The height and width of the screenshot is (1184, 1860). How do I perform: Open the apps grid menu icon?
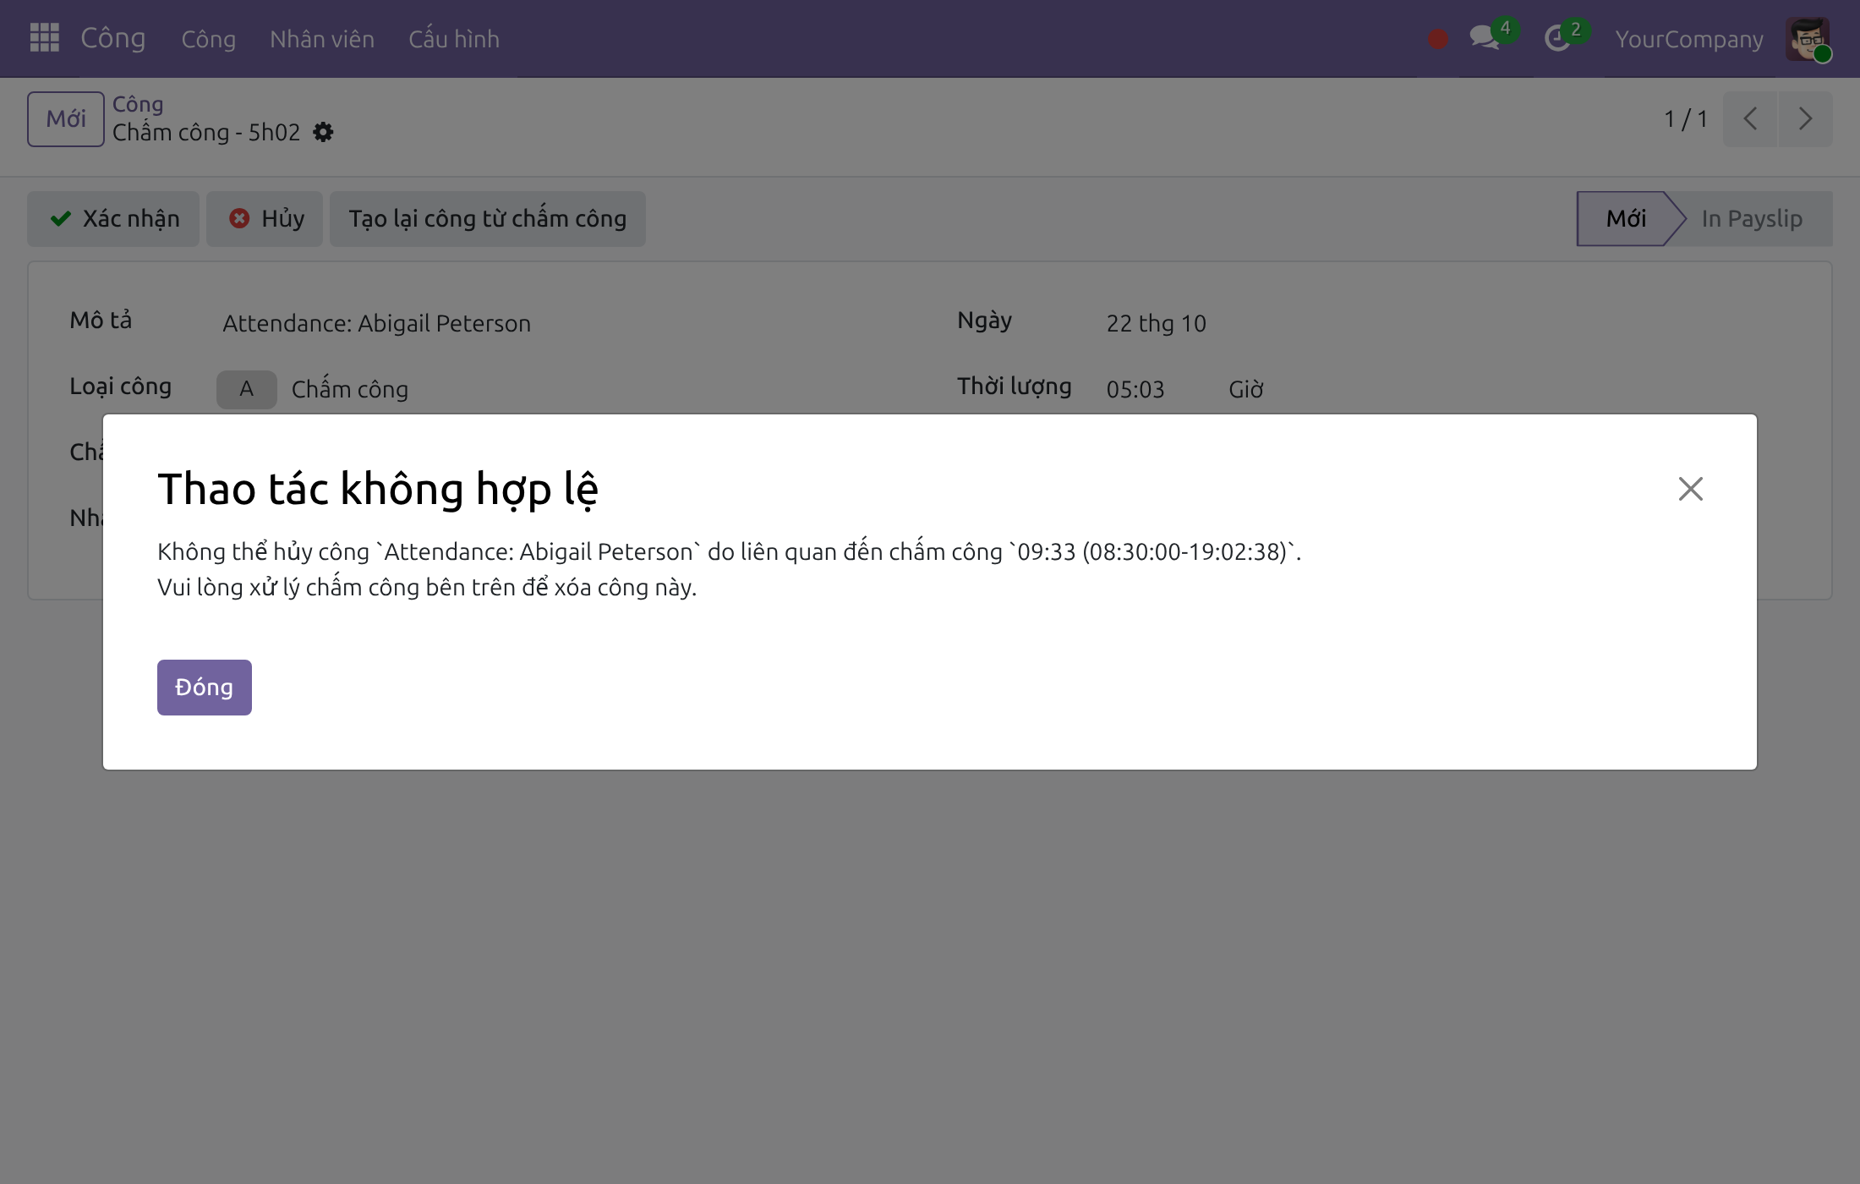pyautogui.click(x=44, y=38)
